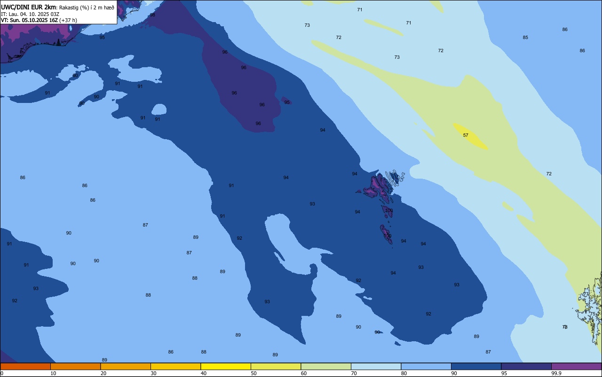
Task: Click the '99.9' tick label on color scale
Action: pos(556,373)
